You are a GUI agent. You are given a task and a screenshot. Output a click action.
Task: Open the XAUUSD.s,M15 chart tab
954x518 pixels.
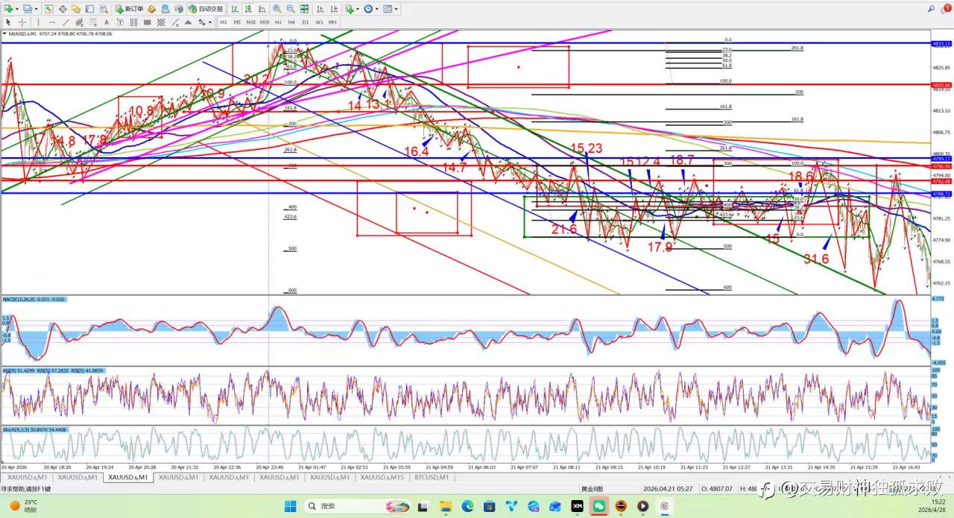[x=382, y=477]
